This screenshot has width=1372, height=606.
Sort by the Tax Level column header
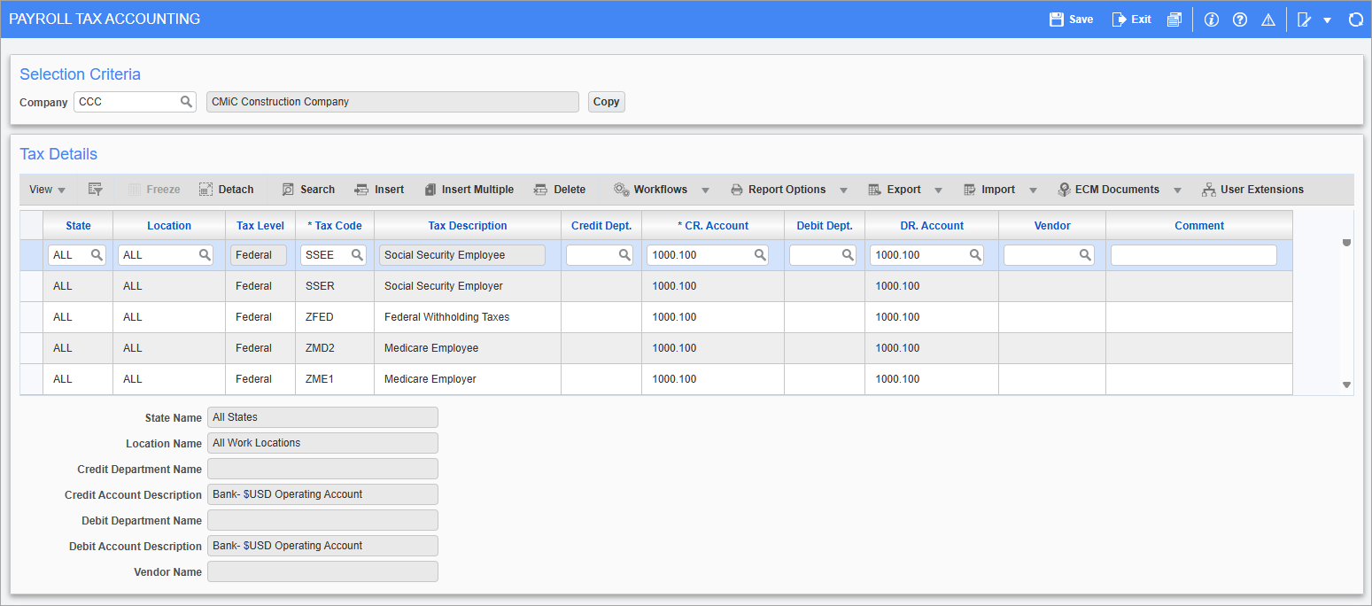(x=260, y=226)
